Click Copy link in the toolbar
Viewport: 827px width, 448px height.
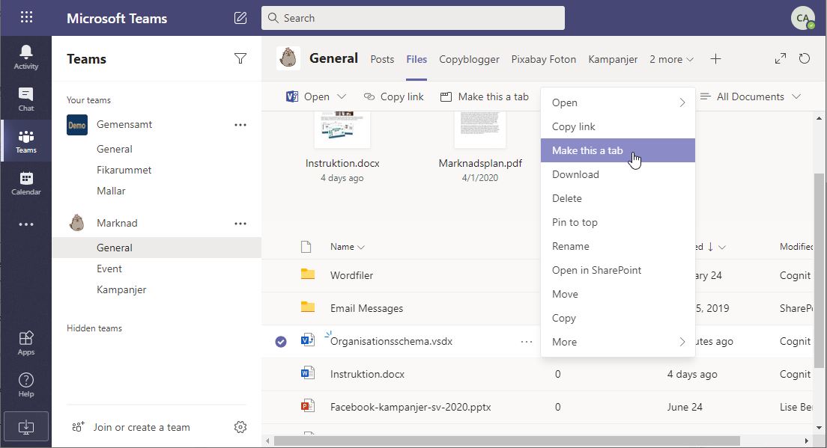tap(394, 96)
